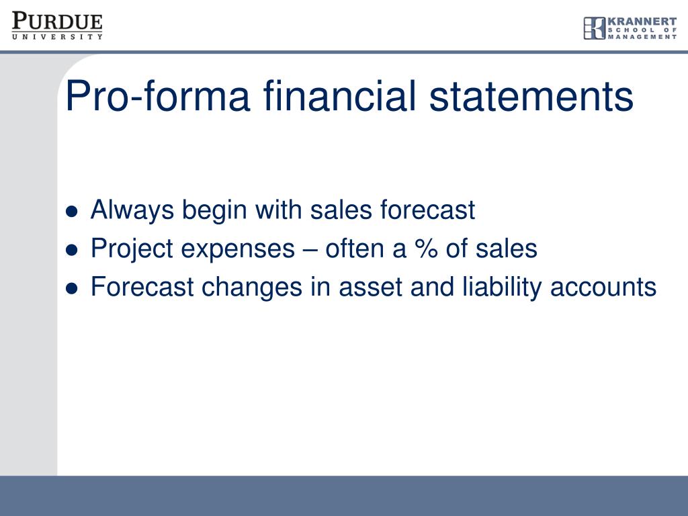Click the bullet dot before 'Always begin'
This screenshot has width=688, height=516.
pyautogui.click(x=71, y=212)
